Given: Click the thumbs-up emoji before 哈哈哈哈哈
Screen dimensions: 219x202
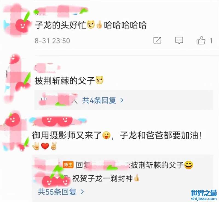Looking at the screenshot, I should [x=99, y=25].
